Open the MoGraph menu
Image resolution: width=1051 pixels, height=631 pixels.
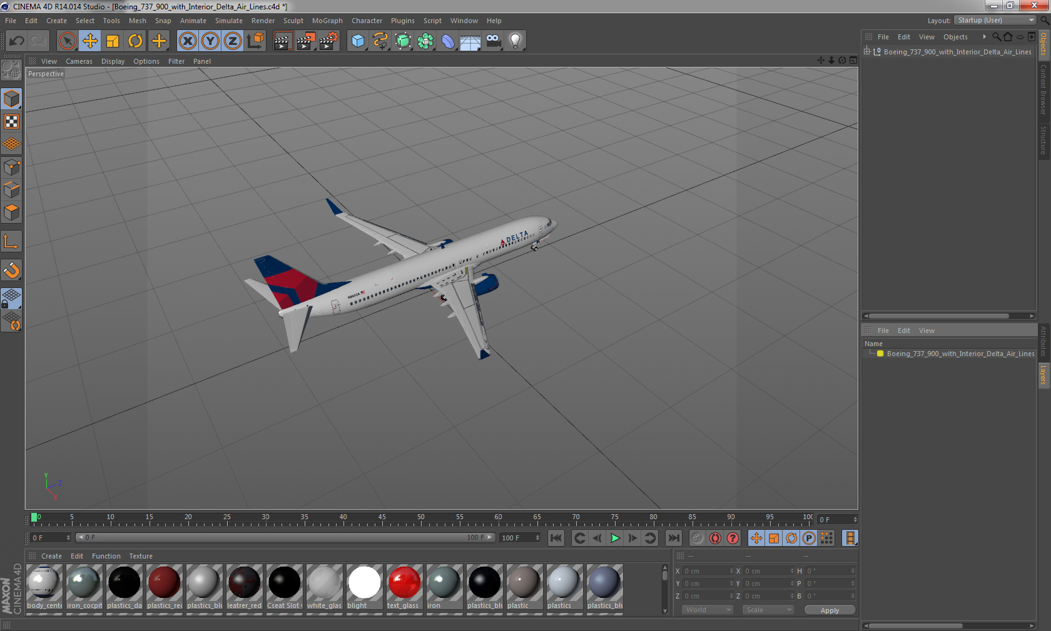pyautogui.click(x=327, y=21)
